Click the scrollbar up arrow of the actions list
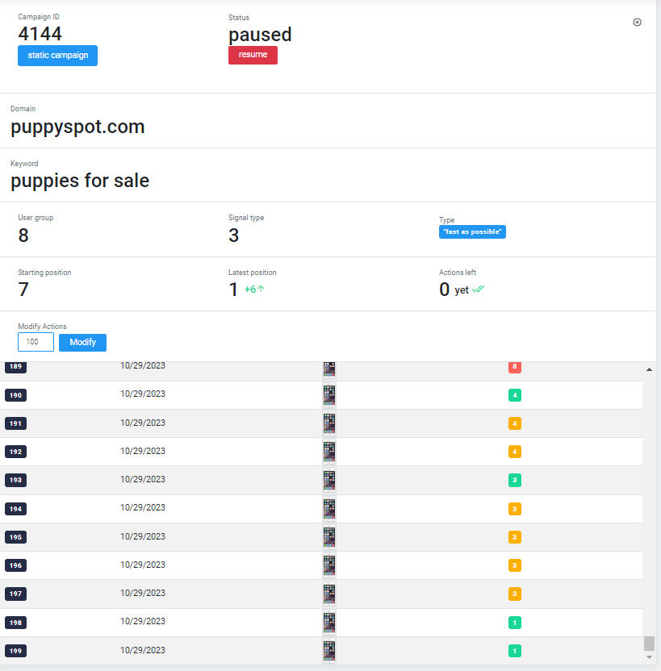Screen dimensions: 661x671 (x=649, y=369)
